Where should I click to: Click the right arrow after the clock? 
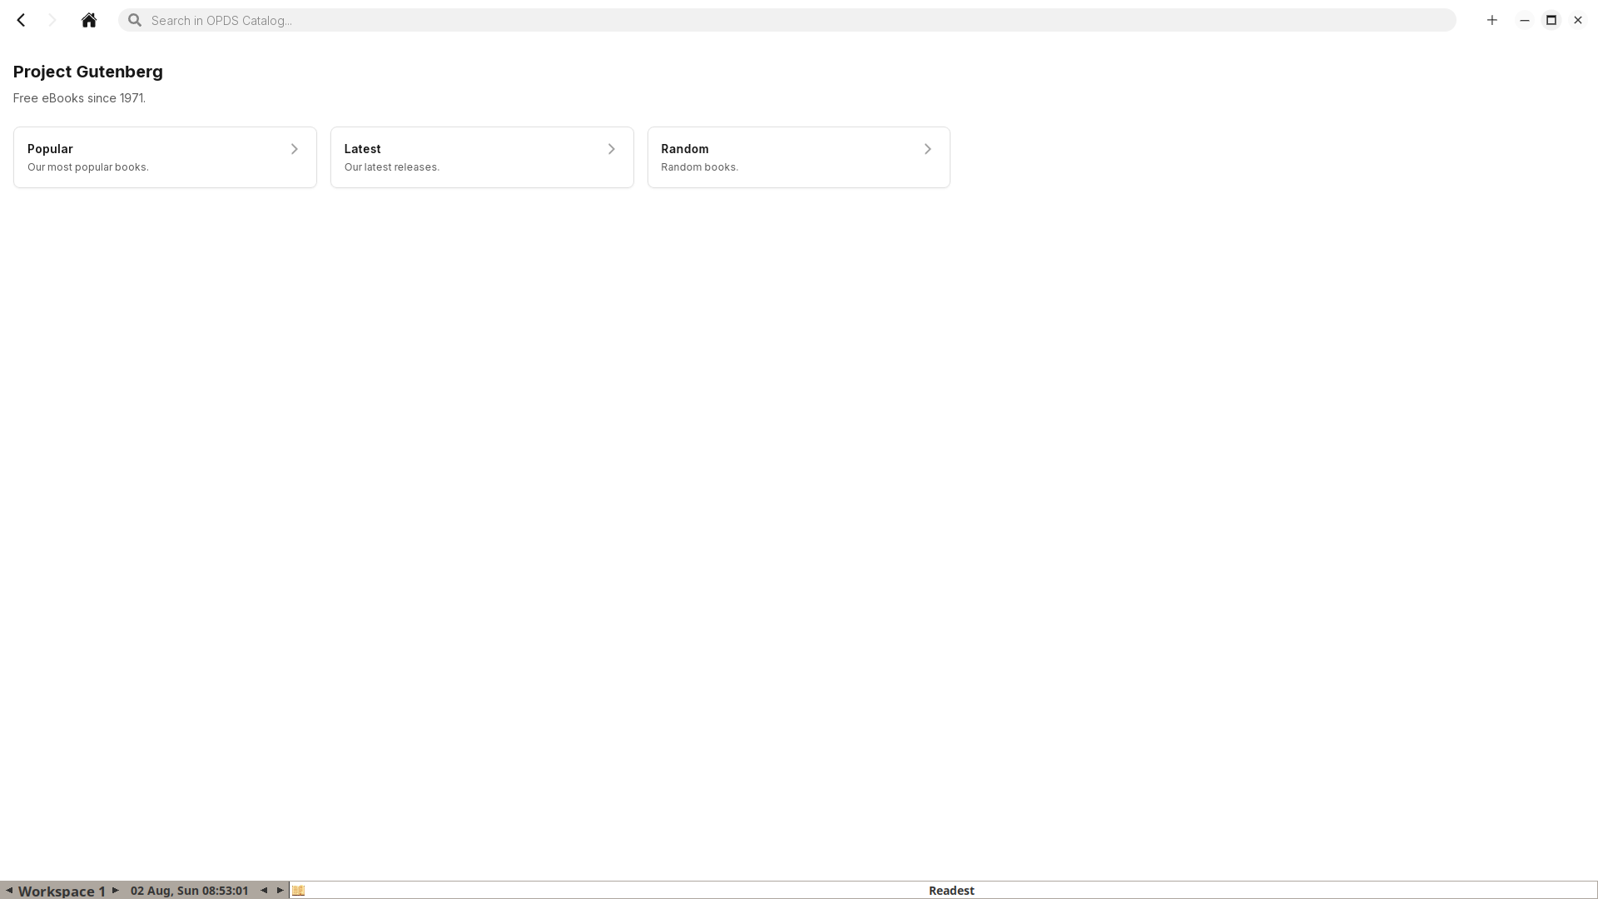(280, 891)
